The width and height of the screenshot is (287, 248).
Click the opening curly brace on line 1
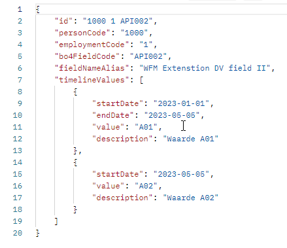[38, 9]
